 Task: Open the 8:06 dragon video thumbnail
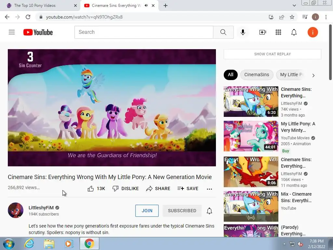click(251, 172)
